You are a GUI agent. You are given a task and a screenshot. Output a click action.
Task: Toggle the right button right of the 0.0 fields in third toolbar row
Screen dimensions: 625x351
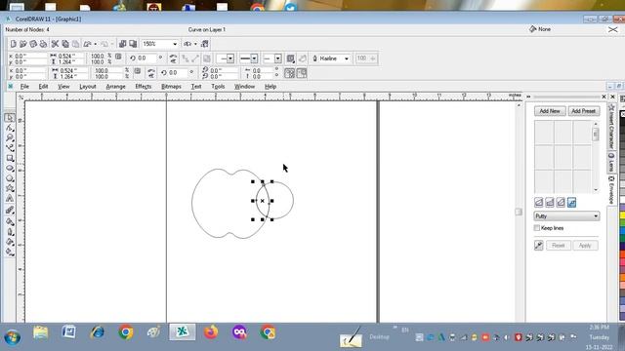[302, 73]
